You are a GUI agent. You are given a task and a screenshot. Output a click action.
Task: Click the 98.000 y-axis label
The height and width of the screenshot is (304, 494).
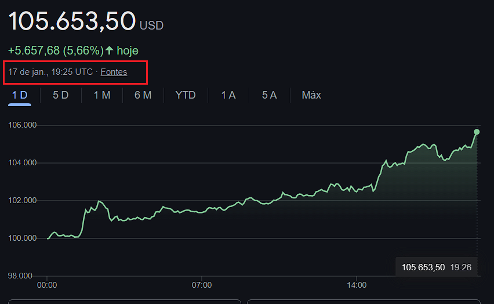[x=20, y=276]
